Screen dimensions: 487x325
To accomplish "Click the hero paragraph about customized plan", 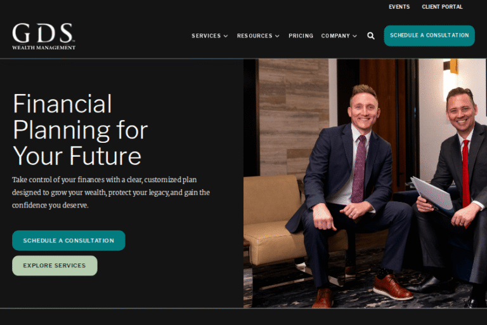I will coord(111,192).
